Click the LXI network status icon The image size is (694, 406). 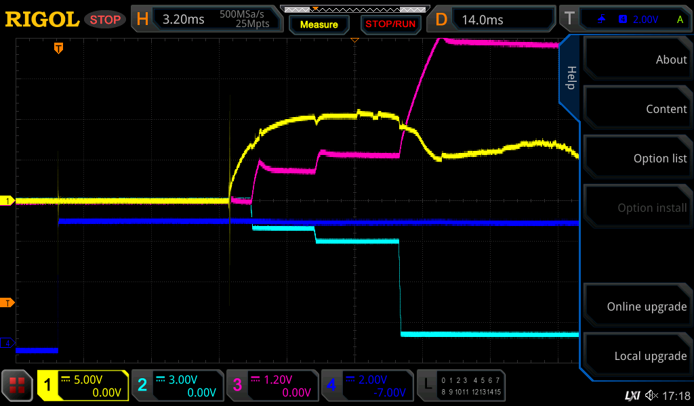pos(632,395)
